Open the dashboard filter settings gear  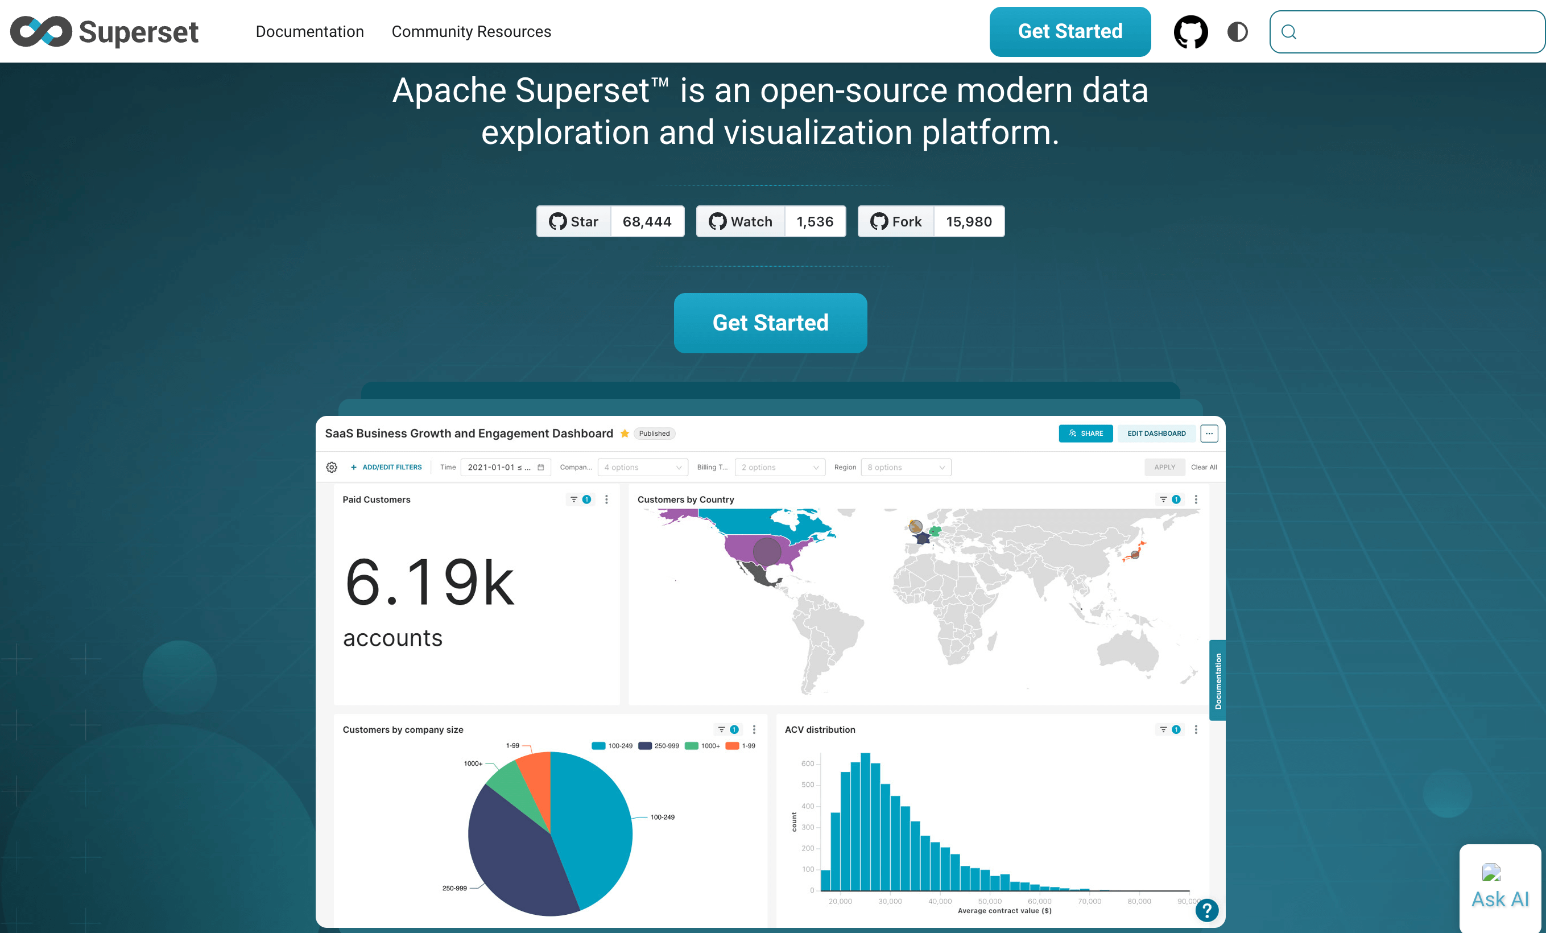(x=331, y=467)
